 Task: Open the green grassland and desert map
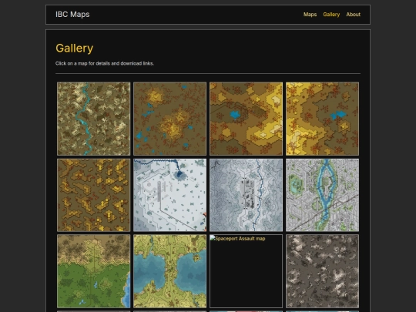(x=94, y=271)
